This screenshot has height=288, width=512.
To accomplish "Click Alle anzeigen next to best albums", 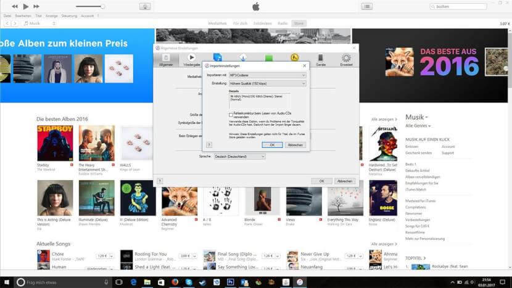I will tap(384, 120).
